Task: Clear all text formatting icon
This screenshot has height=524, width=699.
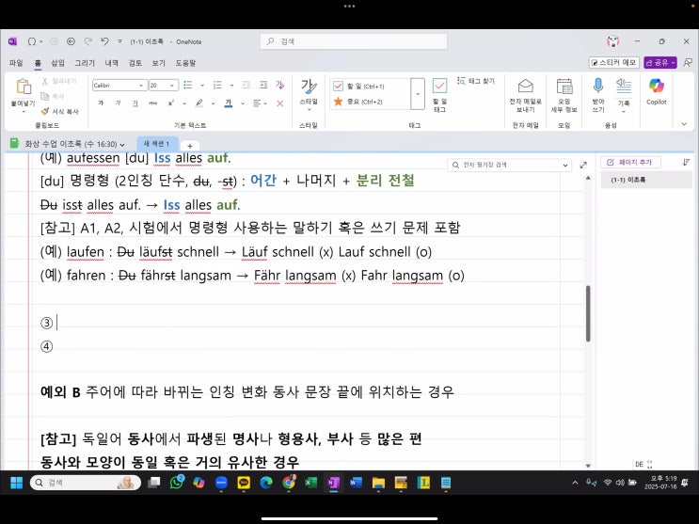Action: [x=280, y=85]
